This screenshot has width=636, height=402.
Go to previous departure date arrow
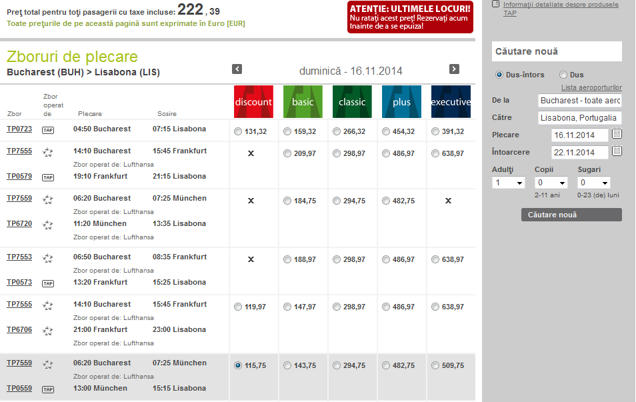point(237,69)
